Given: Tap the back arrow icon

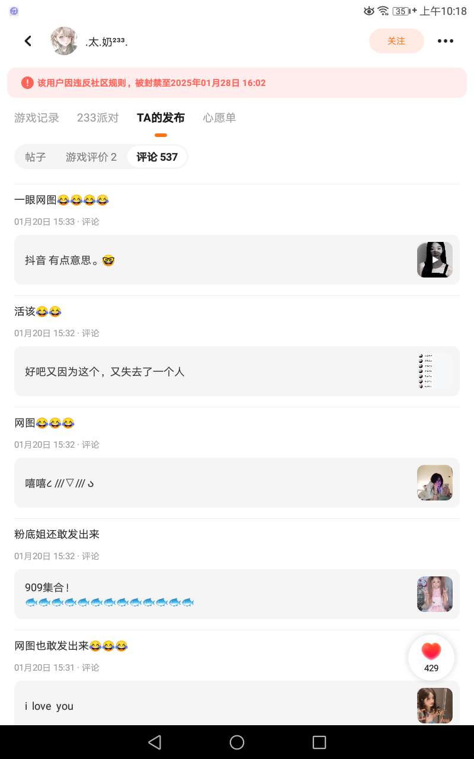Looking at the screenshot, I should coord(28,41).
